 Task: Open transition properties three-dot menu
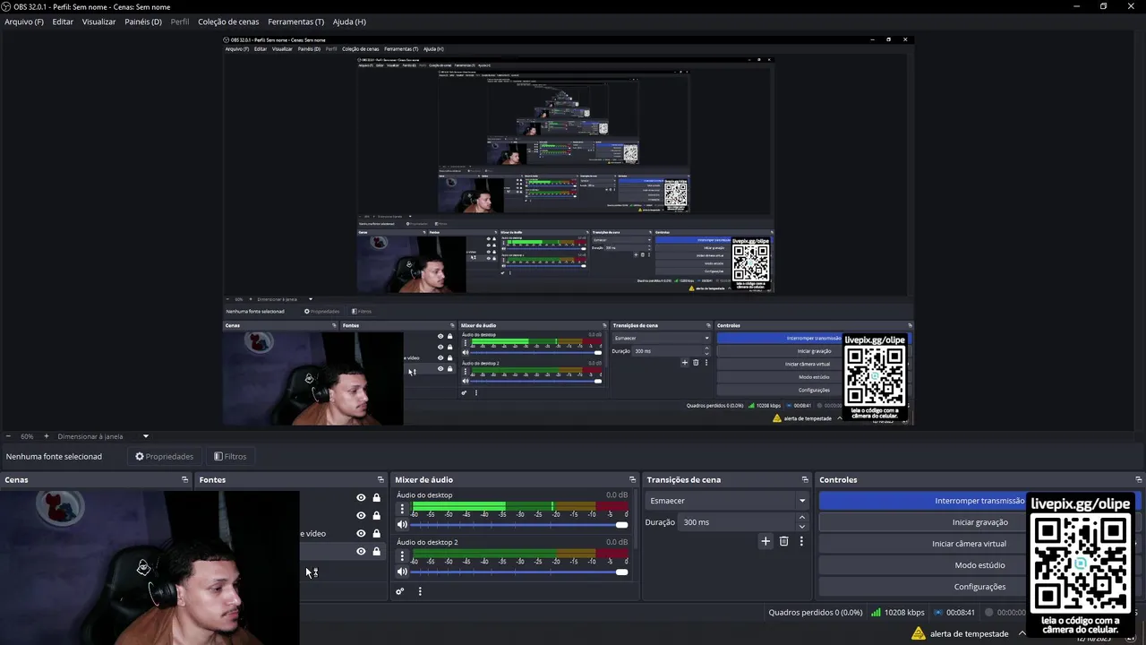pos(801,541)
